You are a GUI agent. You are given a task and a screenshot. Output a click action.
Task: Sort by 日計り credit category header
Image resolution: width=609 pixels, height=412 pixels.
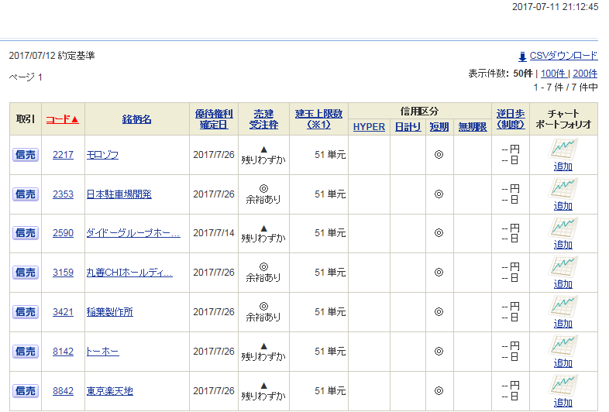[x=408, y=127]
